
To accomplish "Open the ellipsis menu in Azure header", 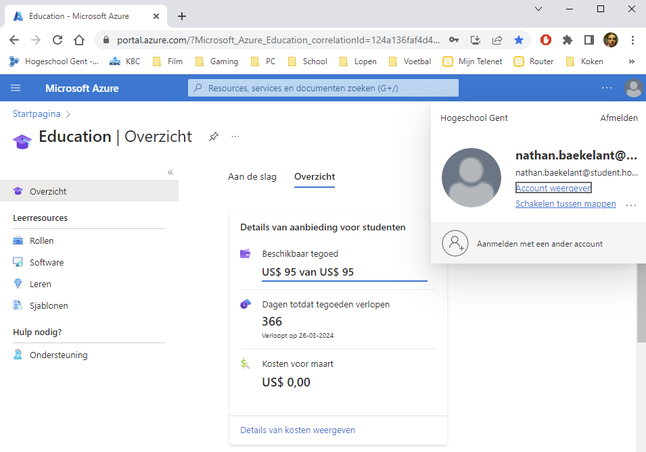I will coord(607,88).
